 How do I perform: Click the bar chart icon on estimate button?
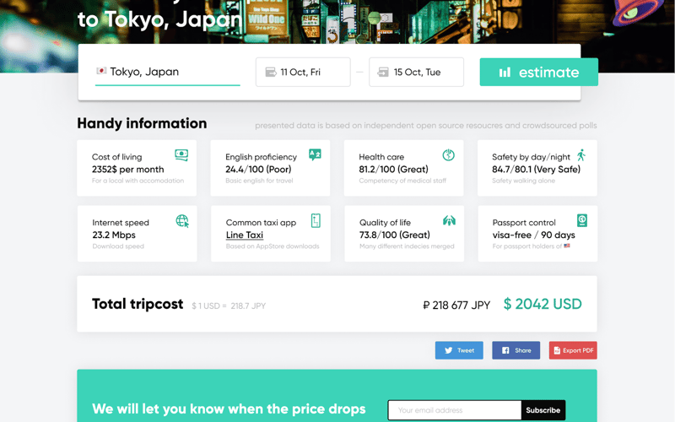(505, 73)
